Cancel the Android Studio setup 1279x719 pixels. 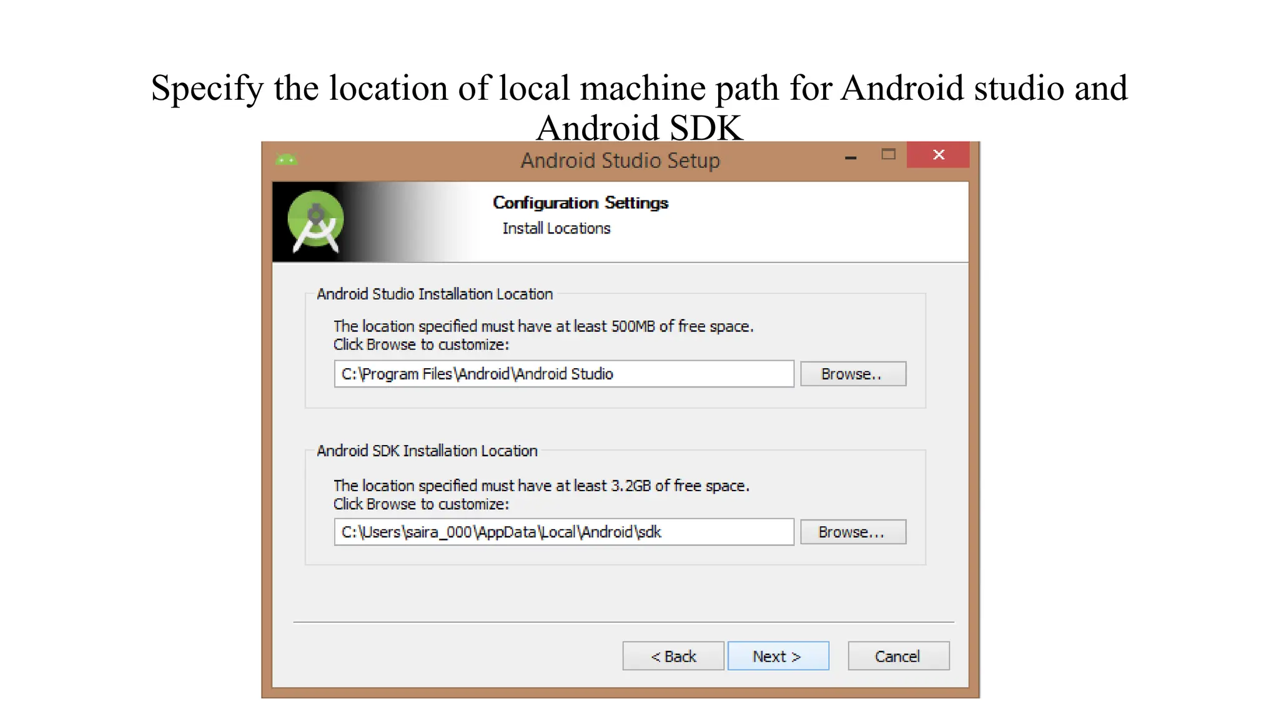click(x=899, y=656)
